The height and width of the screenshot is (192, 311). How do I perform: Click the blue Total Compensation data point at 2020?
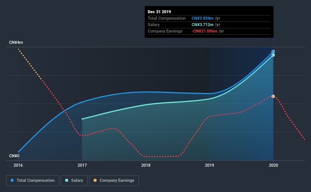pos(273,52)
